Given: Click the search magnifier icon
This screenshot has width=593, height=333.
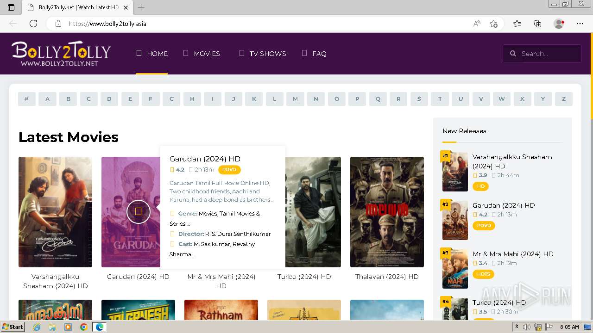Looking at the screenshot, I should [x=513, y=54].
